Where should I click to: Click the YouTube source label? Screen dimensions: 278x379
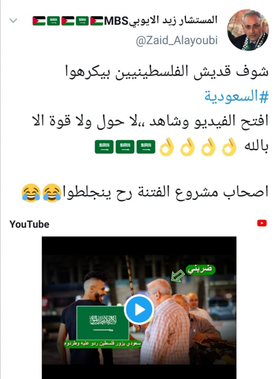pos(29,224)
